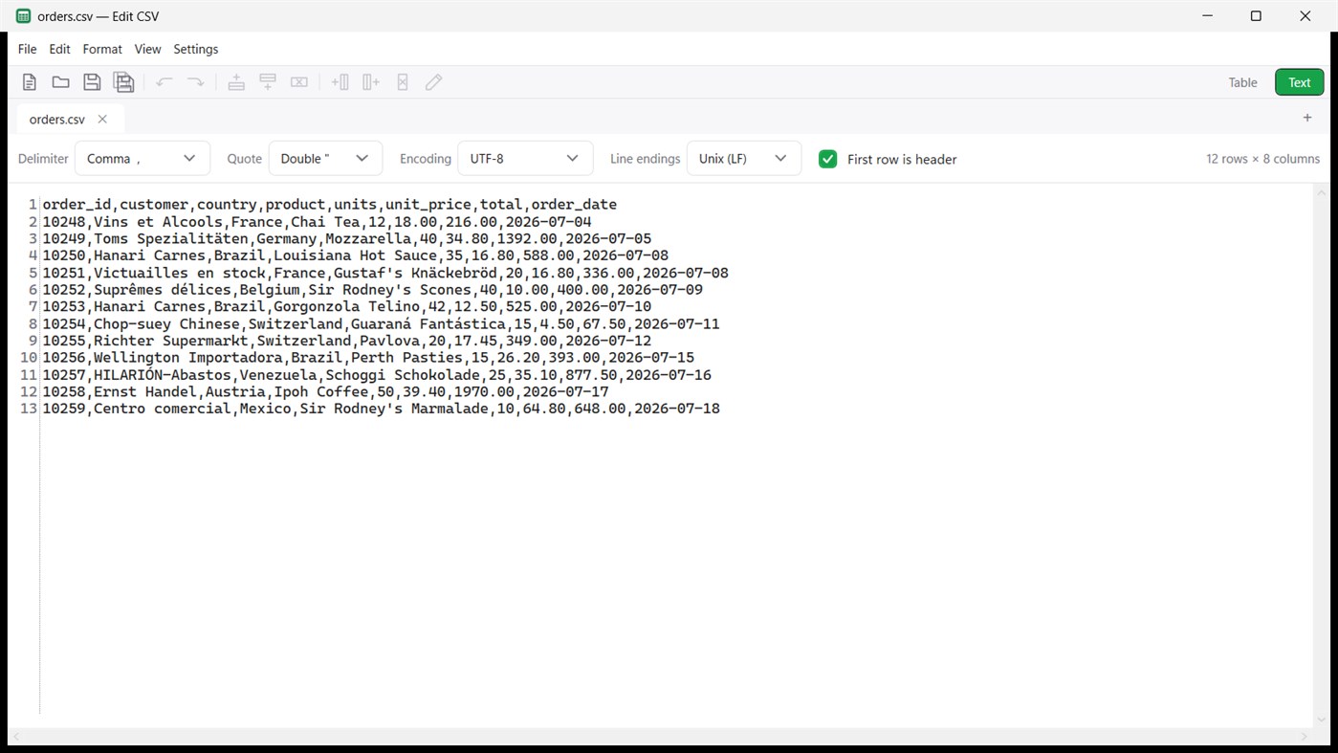Open the Delimiter dropdown

[x=143, y=159]
